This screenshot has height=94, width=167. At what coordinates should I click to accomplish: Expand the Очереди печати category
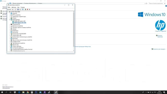[10, 42]
